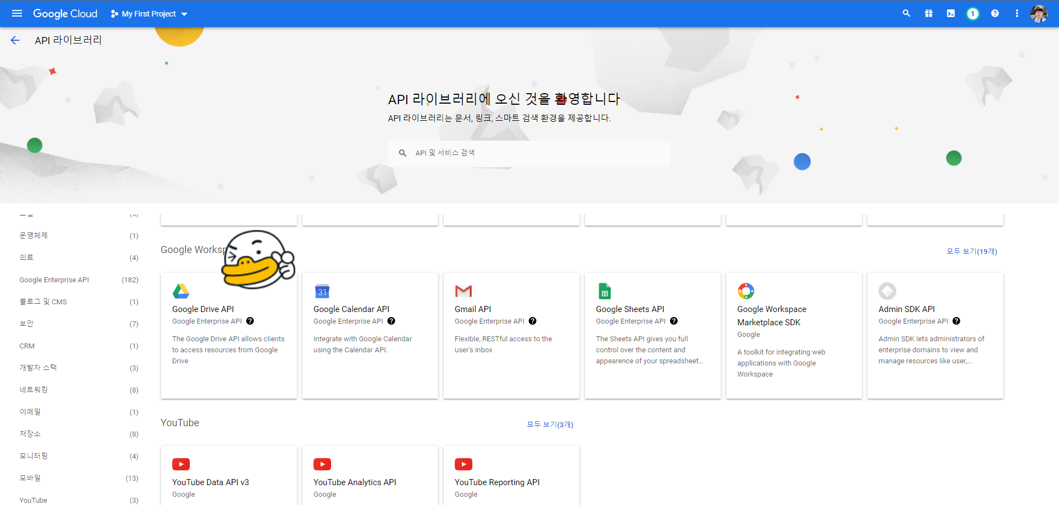This screenshot has height=505, width=1059.
Task: Filter by 개발자 스택 category
Action: 79,368
